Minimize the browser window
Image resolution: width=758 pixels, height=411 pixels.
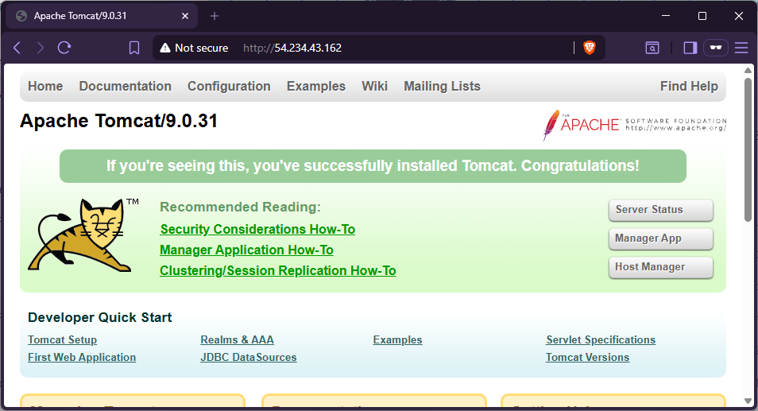click(666, 16)
